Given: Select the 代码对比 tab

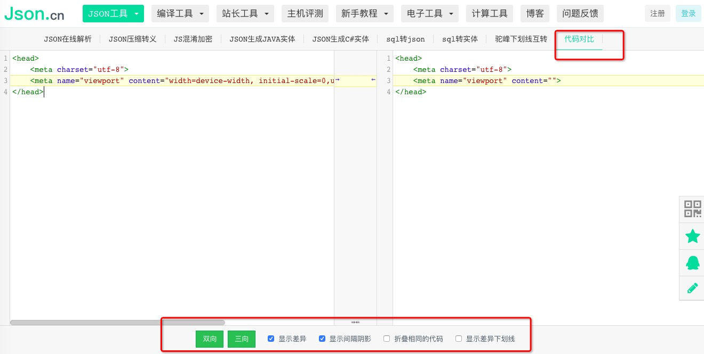Looking at the screenshot, I should (579, 39).
